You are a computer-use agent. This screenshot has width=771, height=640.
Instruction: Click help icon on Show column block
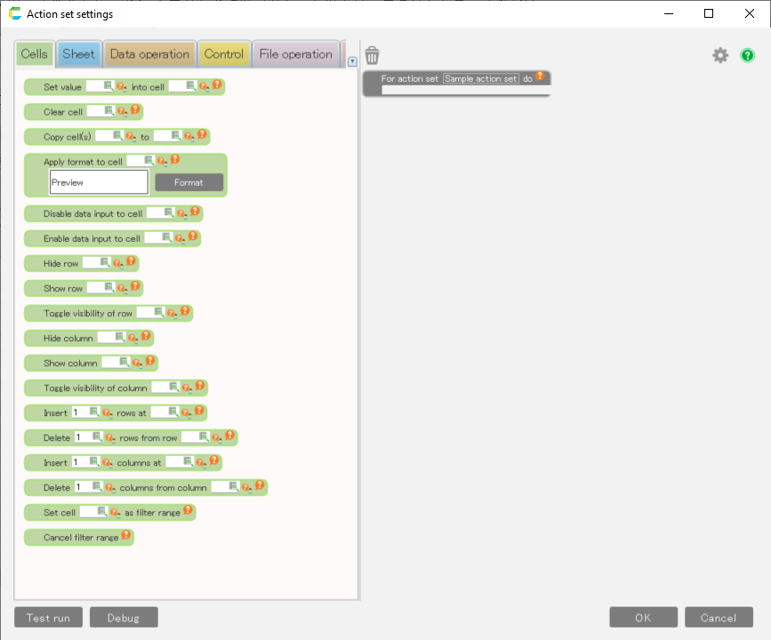pos(150,362)
